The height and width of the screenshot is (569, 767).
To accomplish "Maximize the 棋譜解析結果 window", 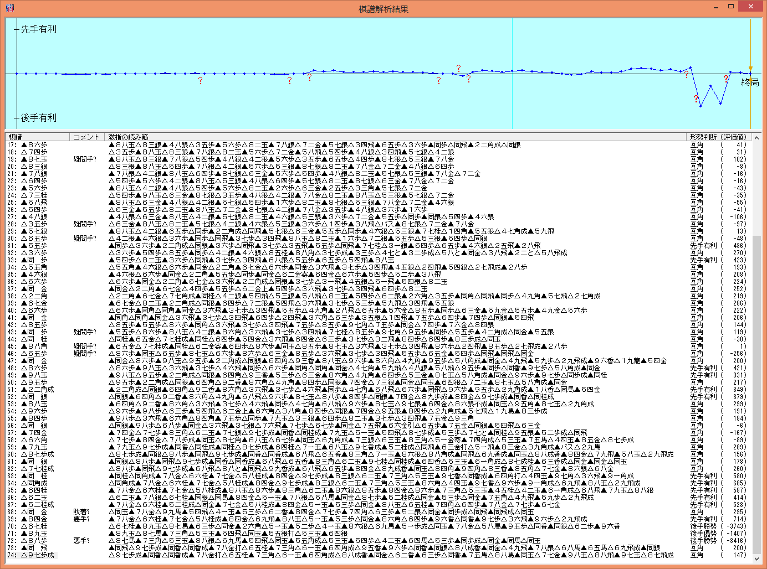I will point(731,7).
